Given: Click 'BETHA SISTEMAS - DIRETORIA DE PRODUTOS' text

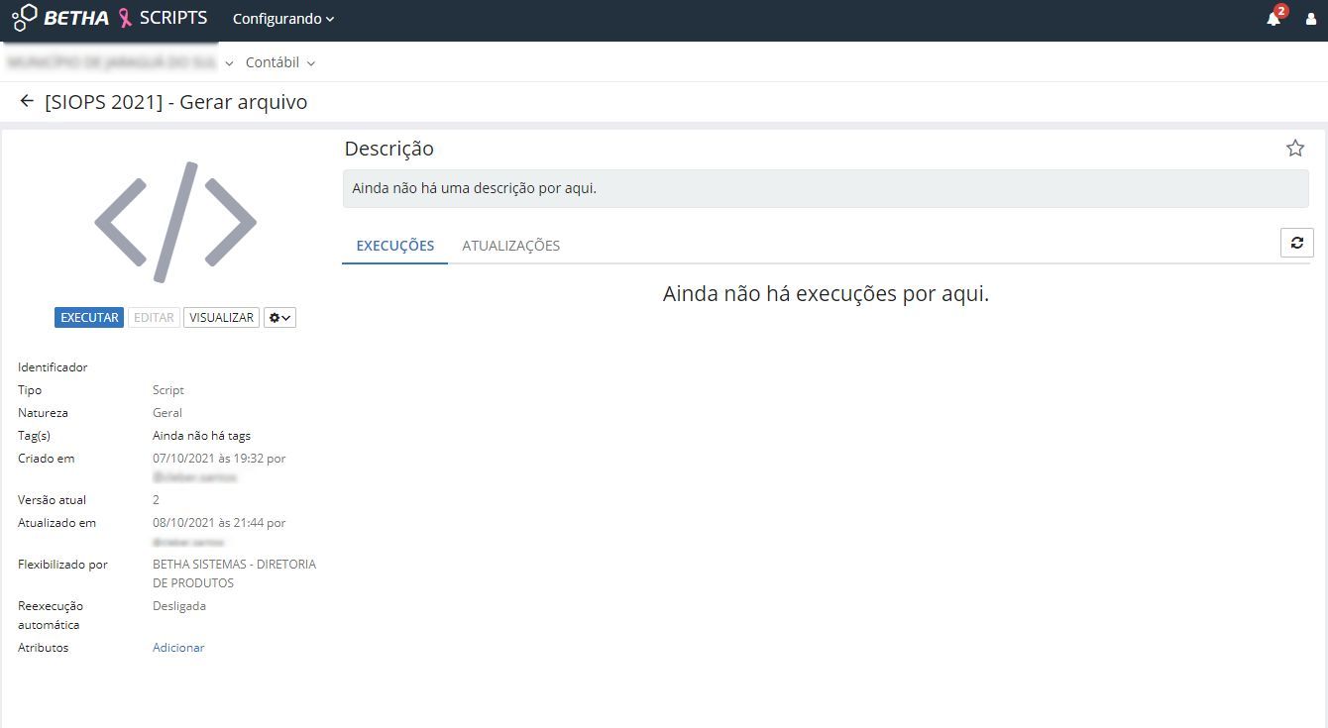Looking at the screenshot, I should tap(234, 573).
